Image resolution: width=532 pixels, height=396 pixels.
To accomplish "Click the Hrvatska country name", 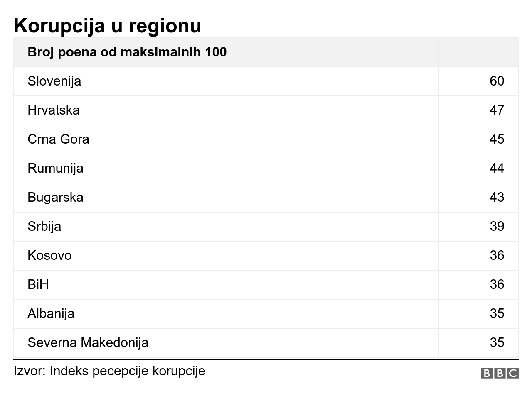I will [53, 110].
